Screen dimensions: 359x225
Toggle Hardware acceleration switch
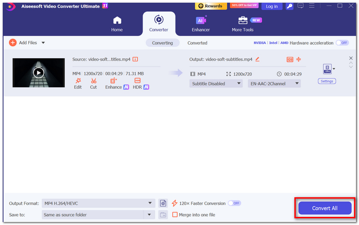pos(342,42)
